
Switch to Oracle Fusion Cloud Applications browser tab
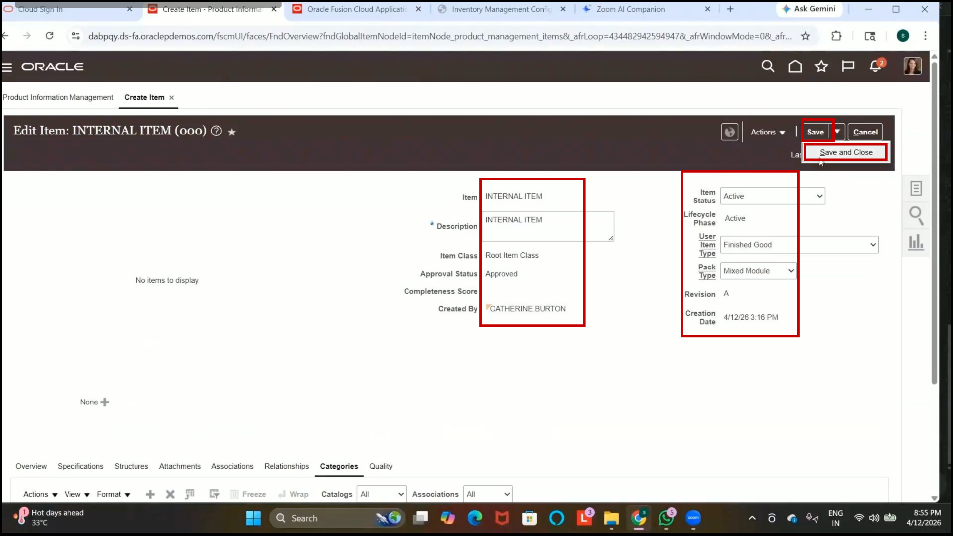pyautogui.click(x=357, y=9)
